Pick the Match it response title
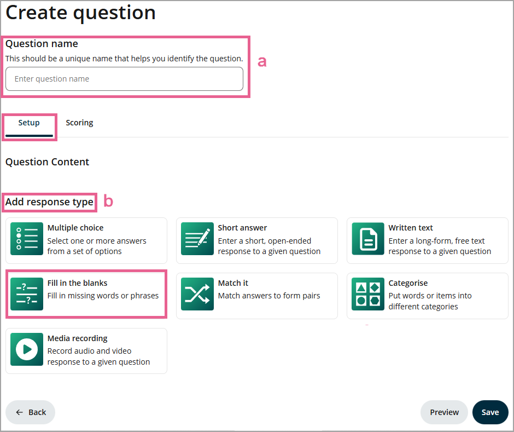 point(233,283)
